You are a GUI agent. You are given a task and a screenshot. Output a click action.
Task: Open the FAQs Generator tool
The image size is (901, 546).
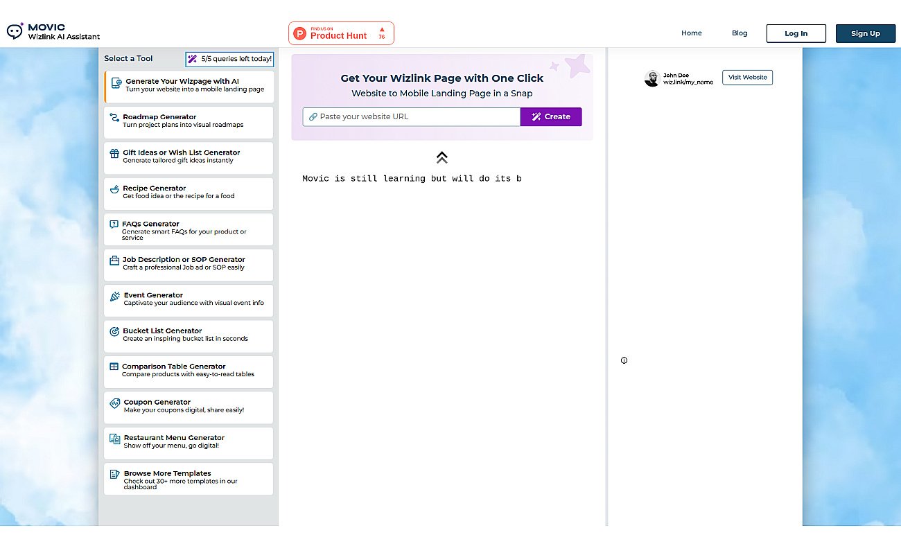(x=189, y=229)
